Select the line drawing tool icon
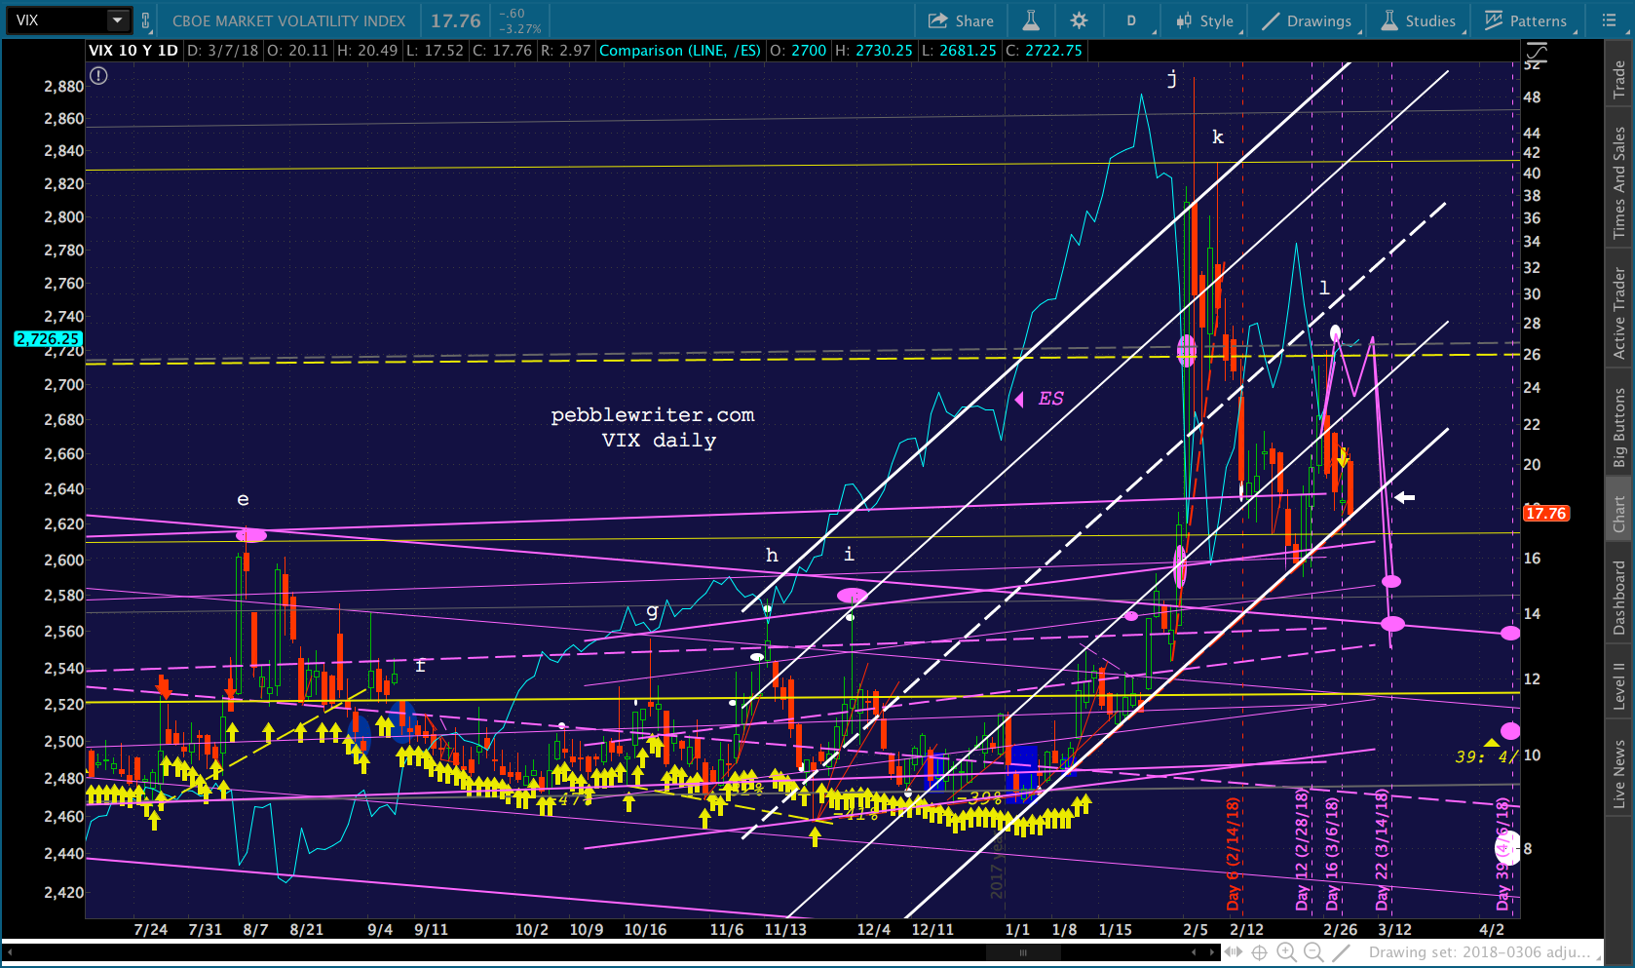 pos(1342,952)
